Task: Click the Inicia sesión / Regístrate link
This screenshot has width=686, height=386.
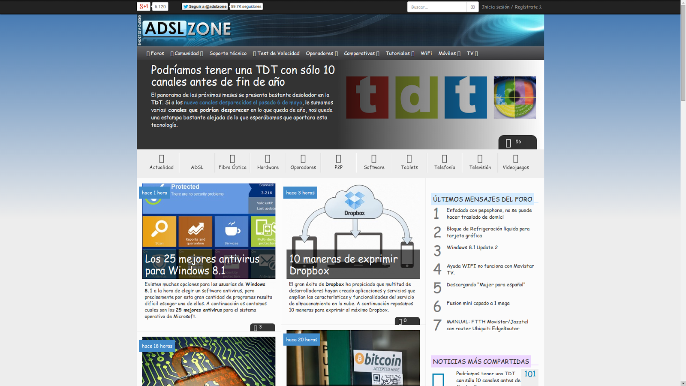Action: (511, 7)
